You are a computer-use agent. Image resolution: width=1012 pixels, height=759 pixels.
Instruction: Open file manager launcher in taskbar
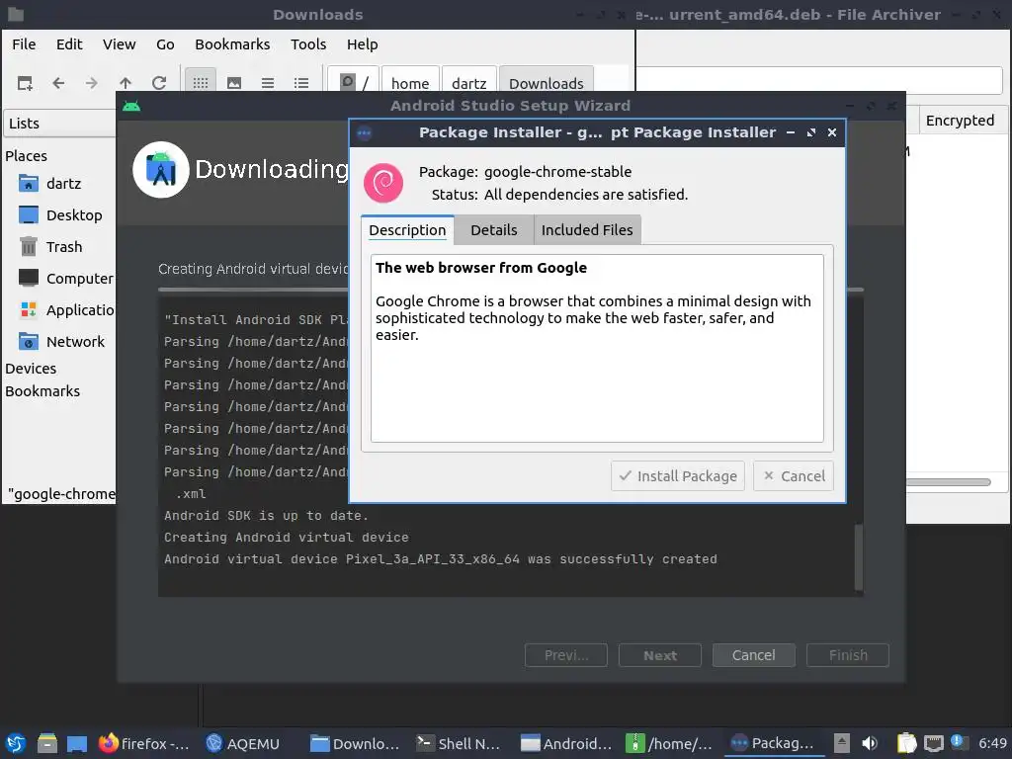(46, 743)
